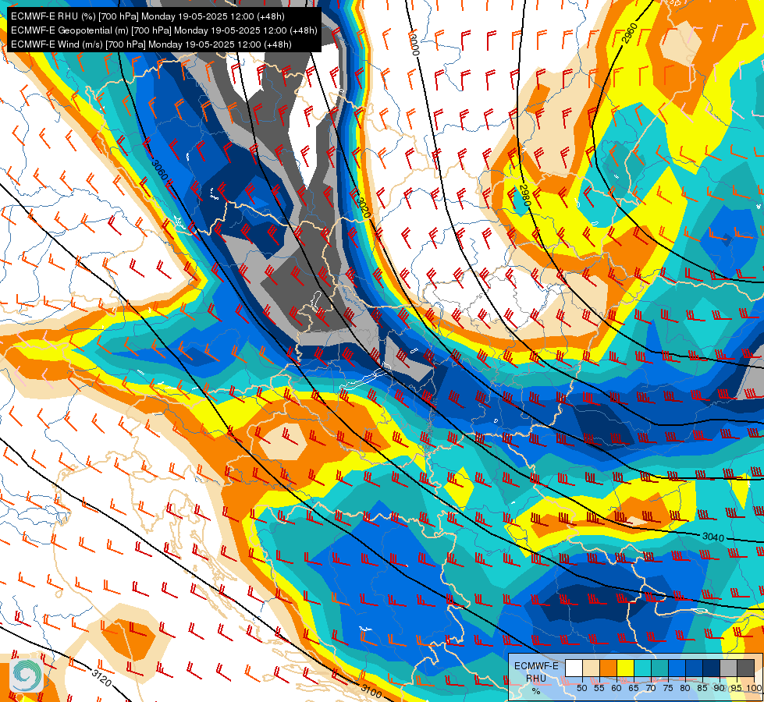Select the yellow 60-65 legend swatch
This screenshot has height=702, width=764.
coord(626,668)
